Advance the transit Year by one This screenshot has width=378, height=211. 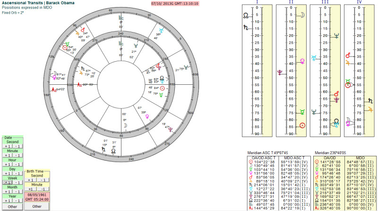click(x=8, y=201)
